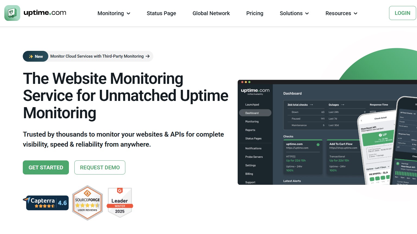The height and width of the screenshot is (234, 417).
Task: Open the Global Network page
Action: pyautogui.click(x=211, y=13)
